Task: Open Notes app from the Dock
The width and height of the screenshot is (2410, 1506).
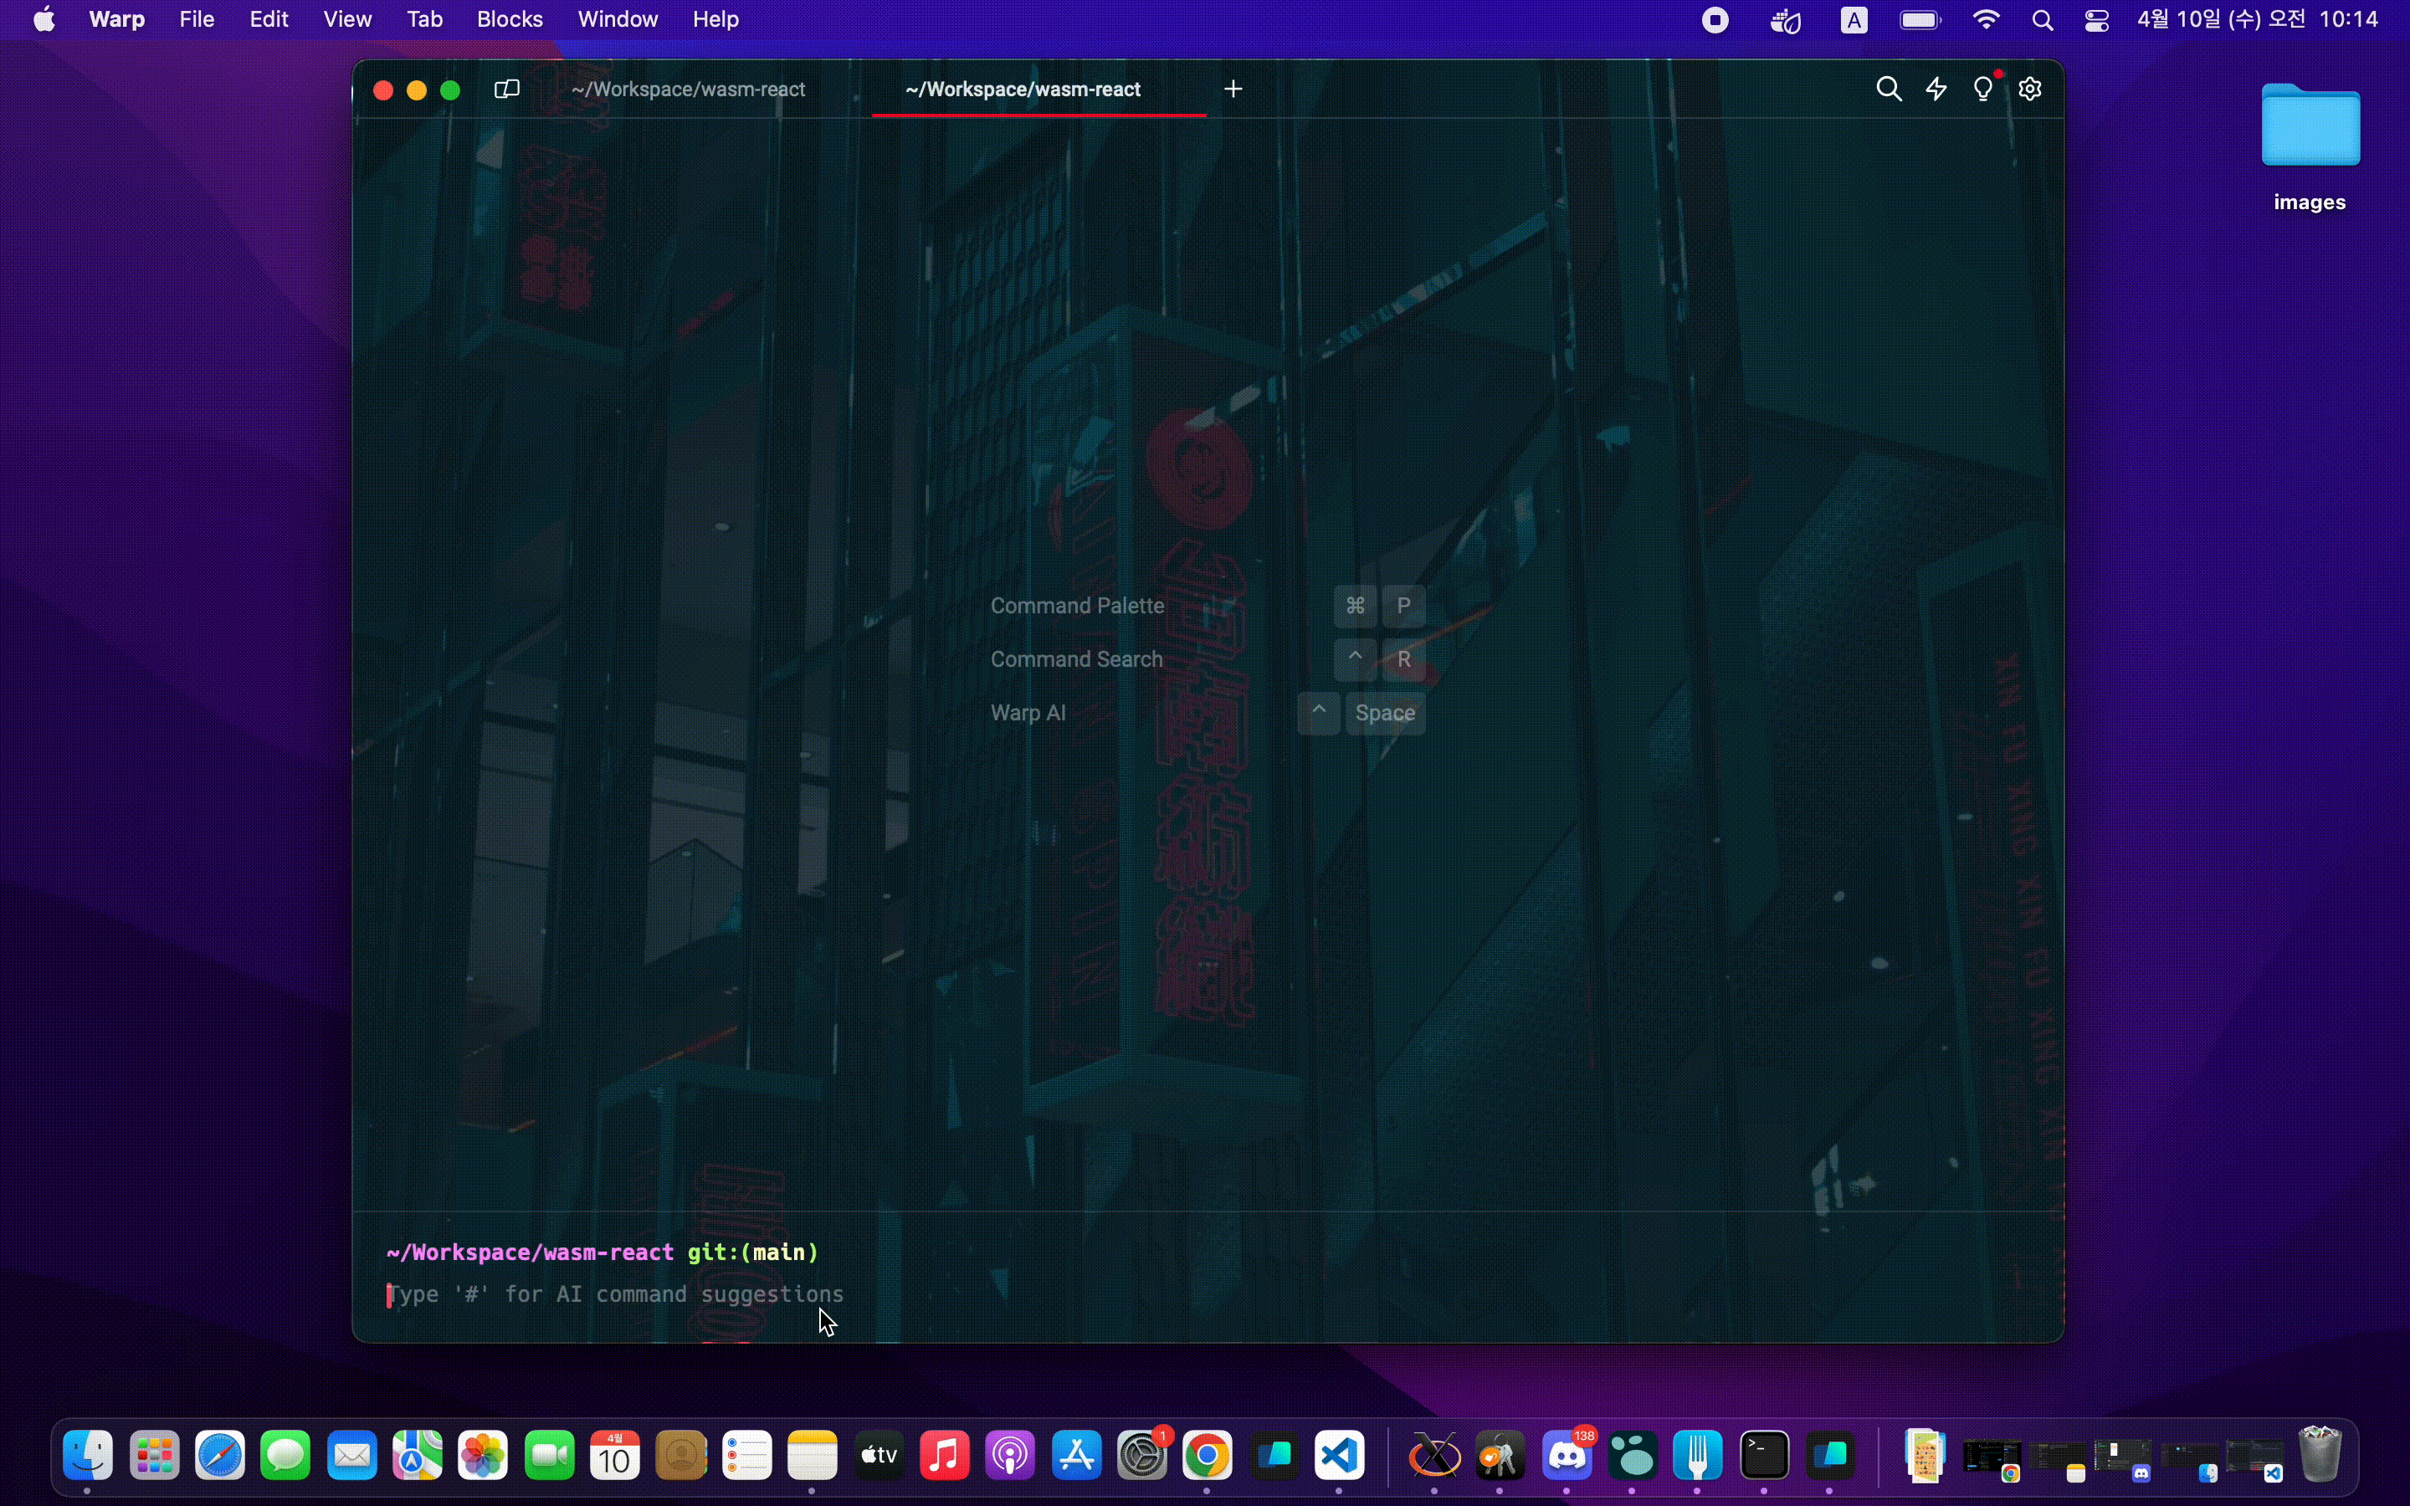Action: coord(813,1456)
